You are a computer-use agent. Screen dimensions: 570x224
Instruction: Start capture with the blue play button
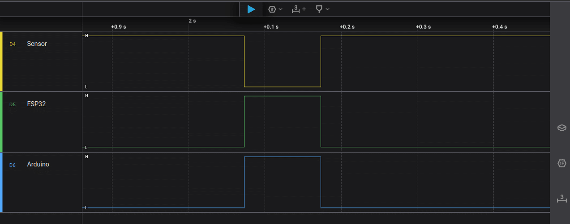(x=251, y=9)
